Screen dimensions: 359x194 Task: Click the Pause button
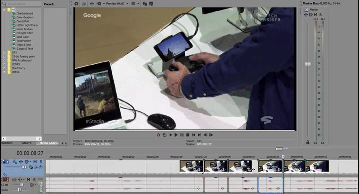pos(182,135)
